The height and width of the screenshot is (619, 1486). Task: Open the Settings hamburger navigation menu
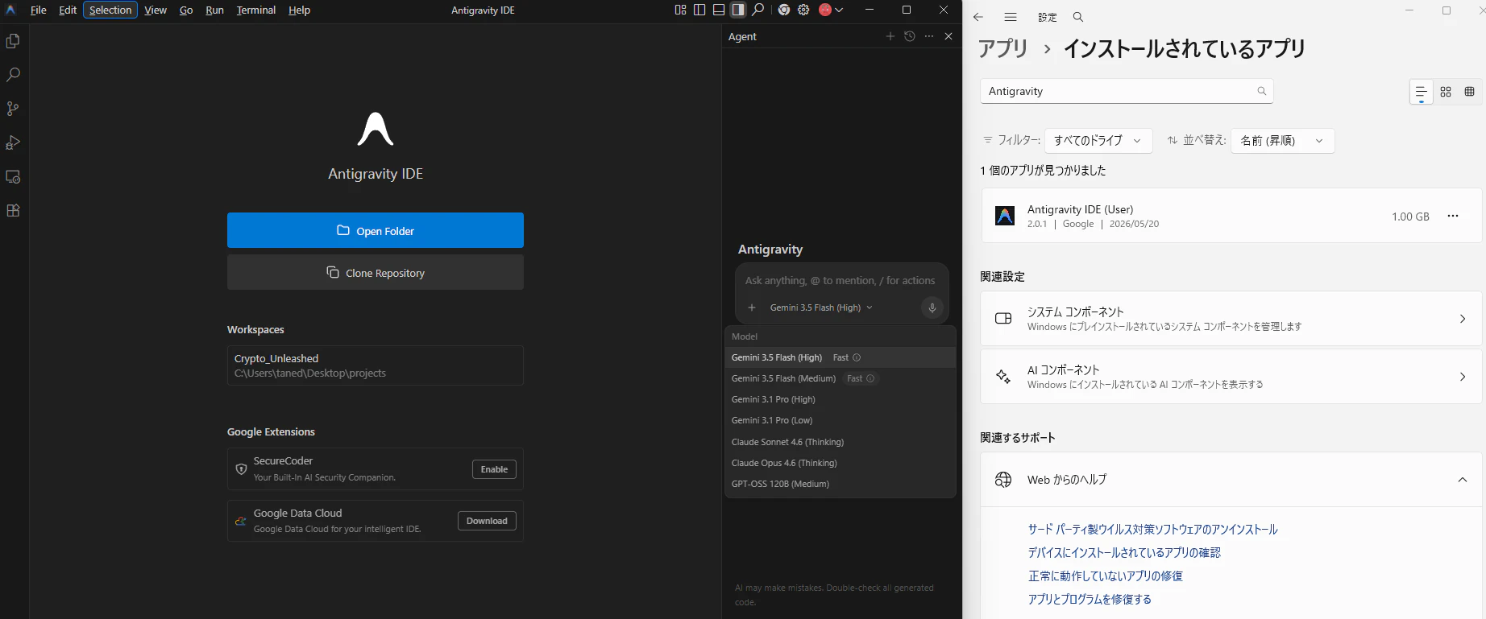click(1011, 17)
